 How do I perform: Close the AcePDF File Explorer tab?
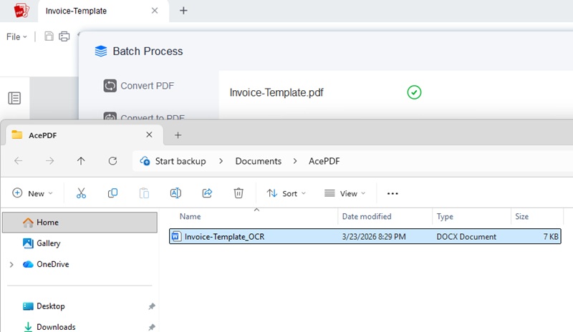click(x=149, y=135)
